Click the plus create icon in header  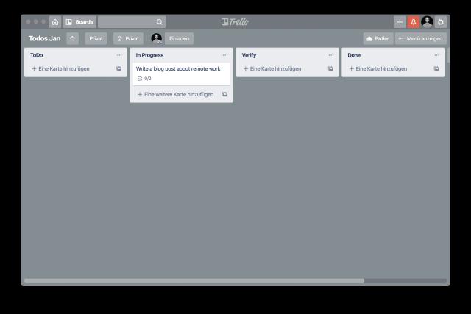coord(400,22)
